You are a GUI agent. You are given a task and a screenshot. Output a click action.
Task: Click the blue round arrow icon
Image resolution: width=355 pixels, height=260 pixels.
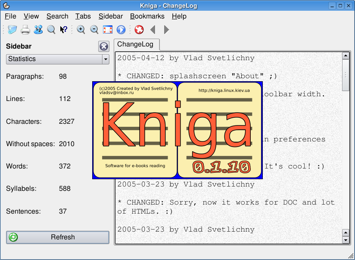(121, 30)
